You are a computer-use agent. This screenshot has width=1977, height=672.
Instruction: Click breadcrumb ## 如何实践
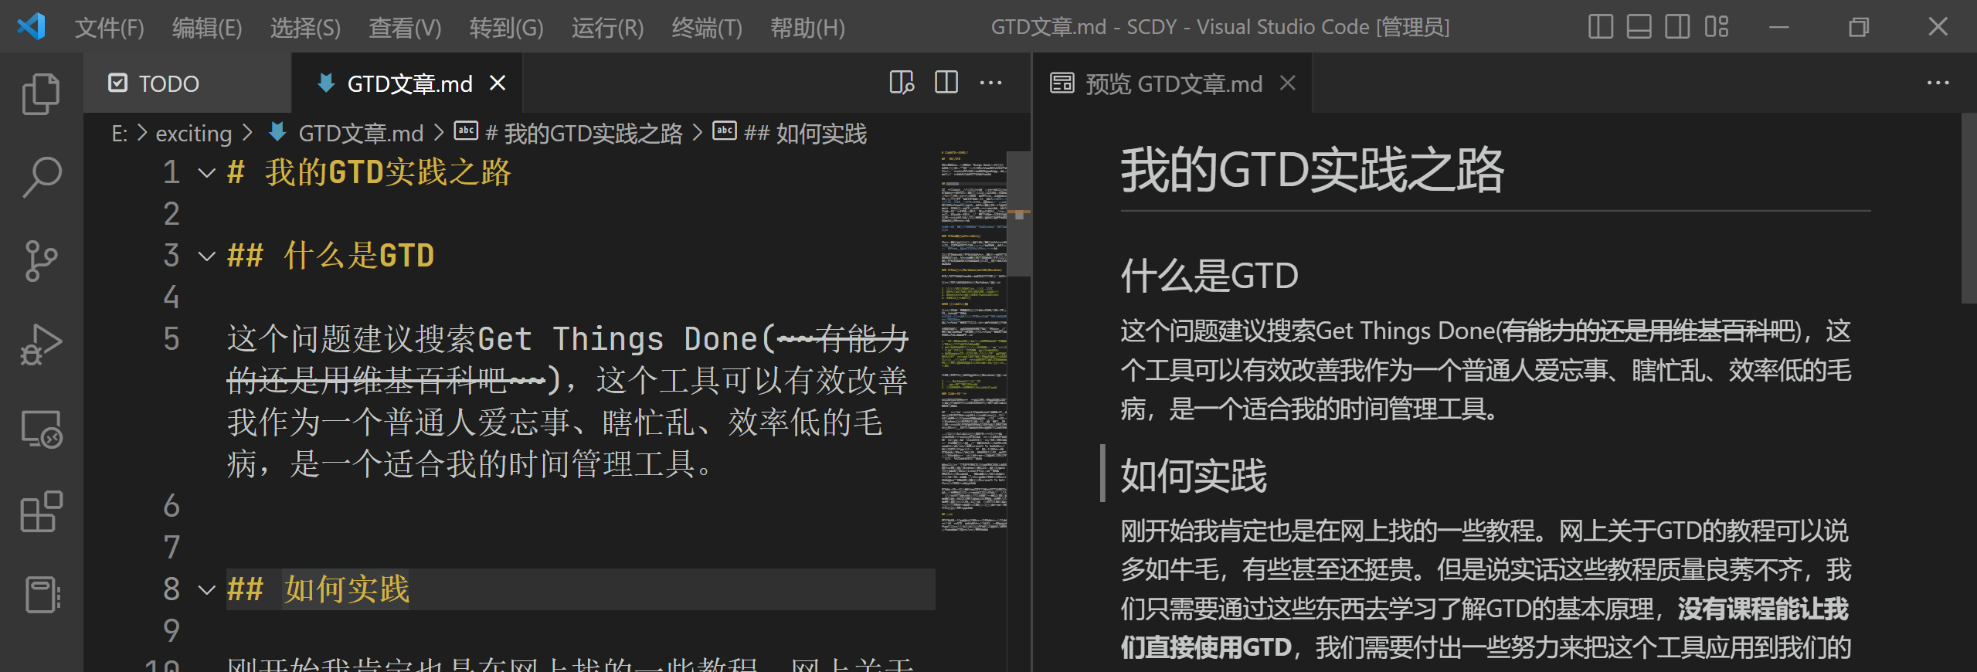coord(790,134)
